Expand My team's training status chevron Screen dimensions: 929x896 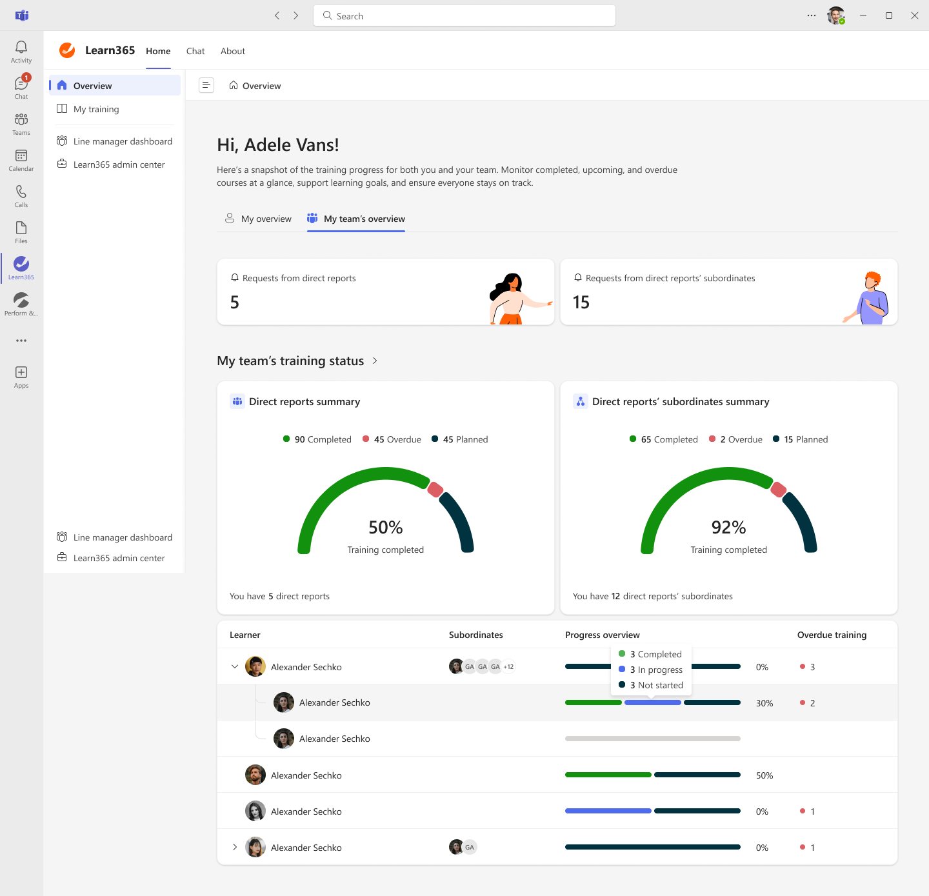[375, 361]
